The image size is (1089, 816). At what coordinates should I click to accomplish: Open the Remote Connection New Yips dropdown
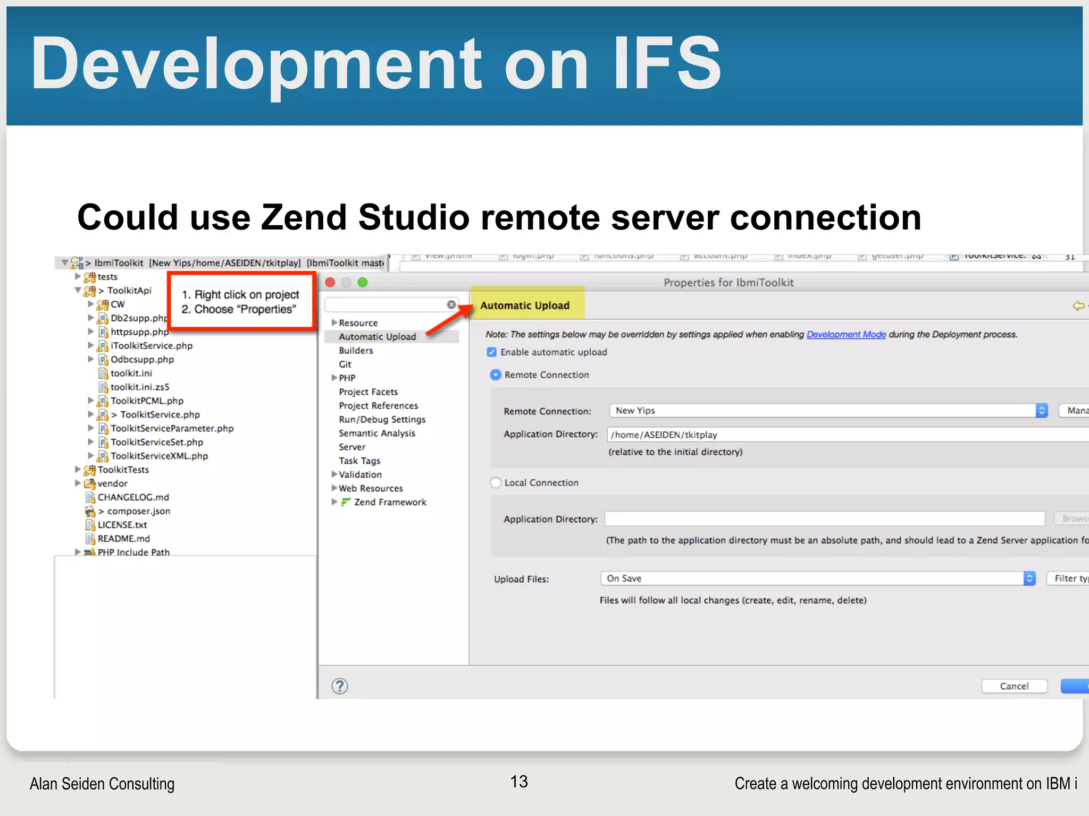[828, 411]
